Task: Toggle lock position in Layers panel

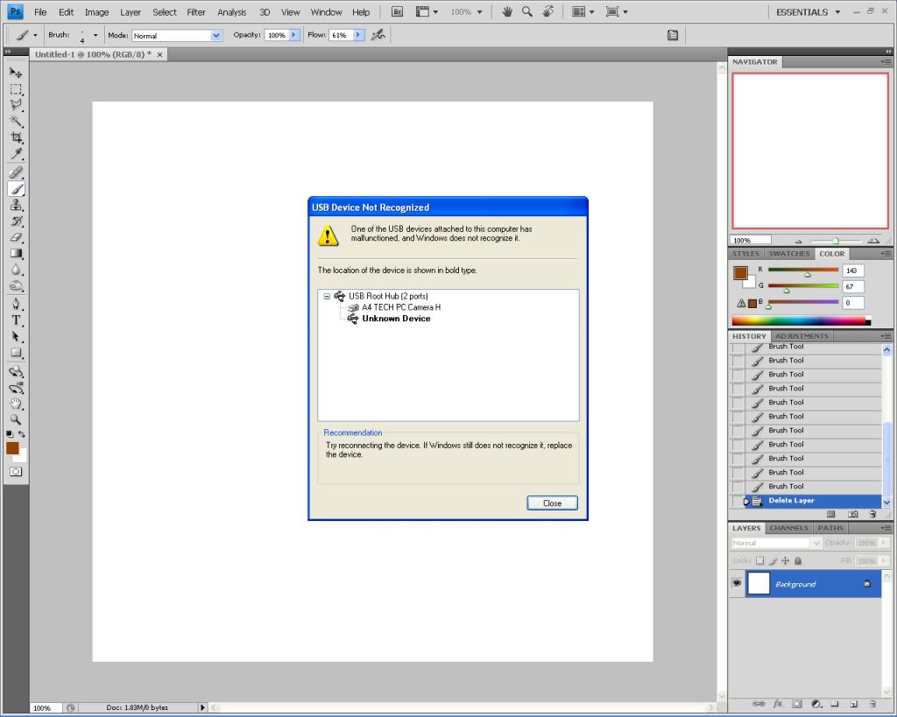Action: point(786,561)
